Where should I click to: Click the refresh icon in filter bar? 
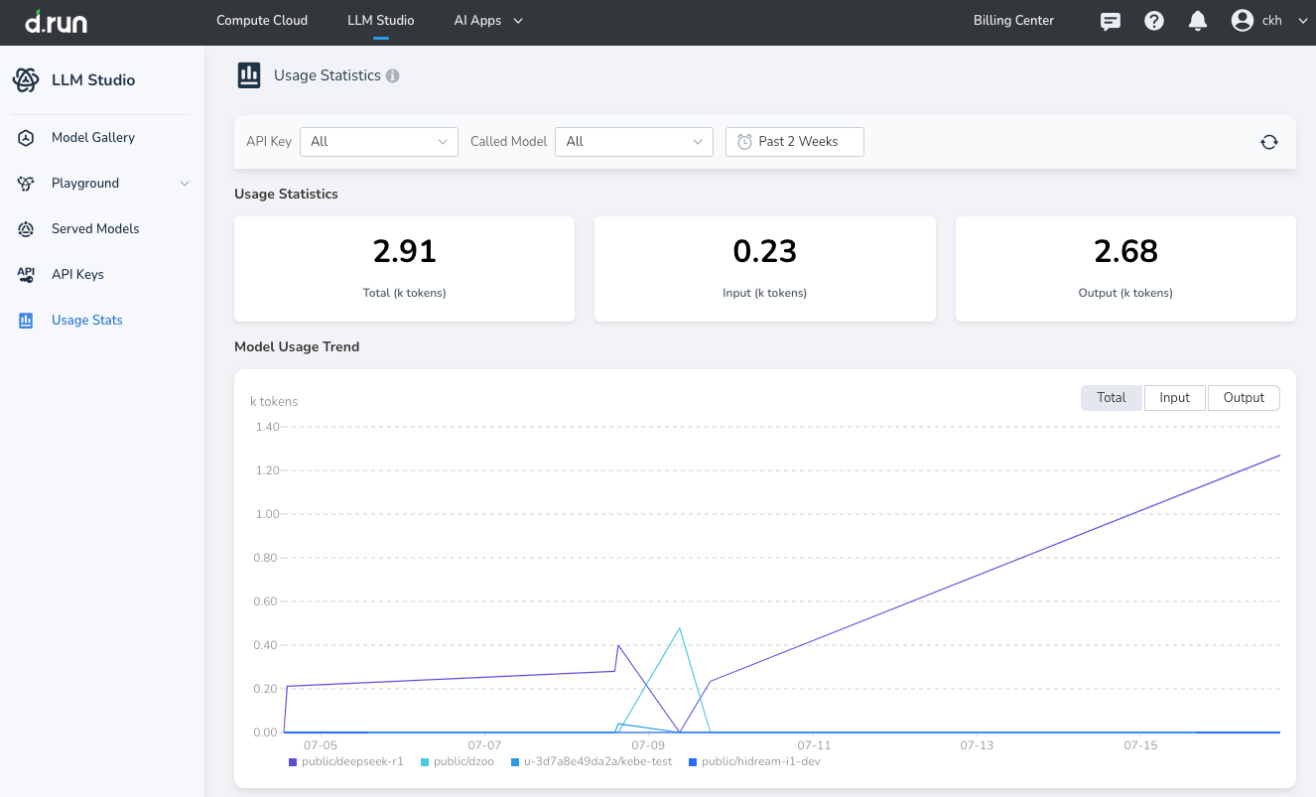click(1268, 142)
